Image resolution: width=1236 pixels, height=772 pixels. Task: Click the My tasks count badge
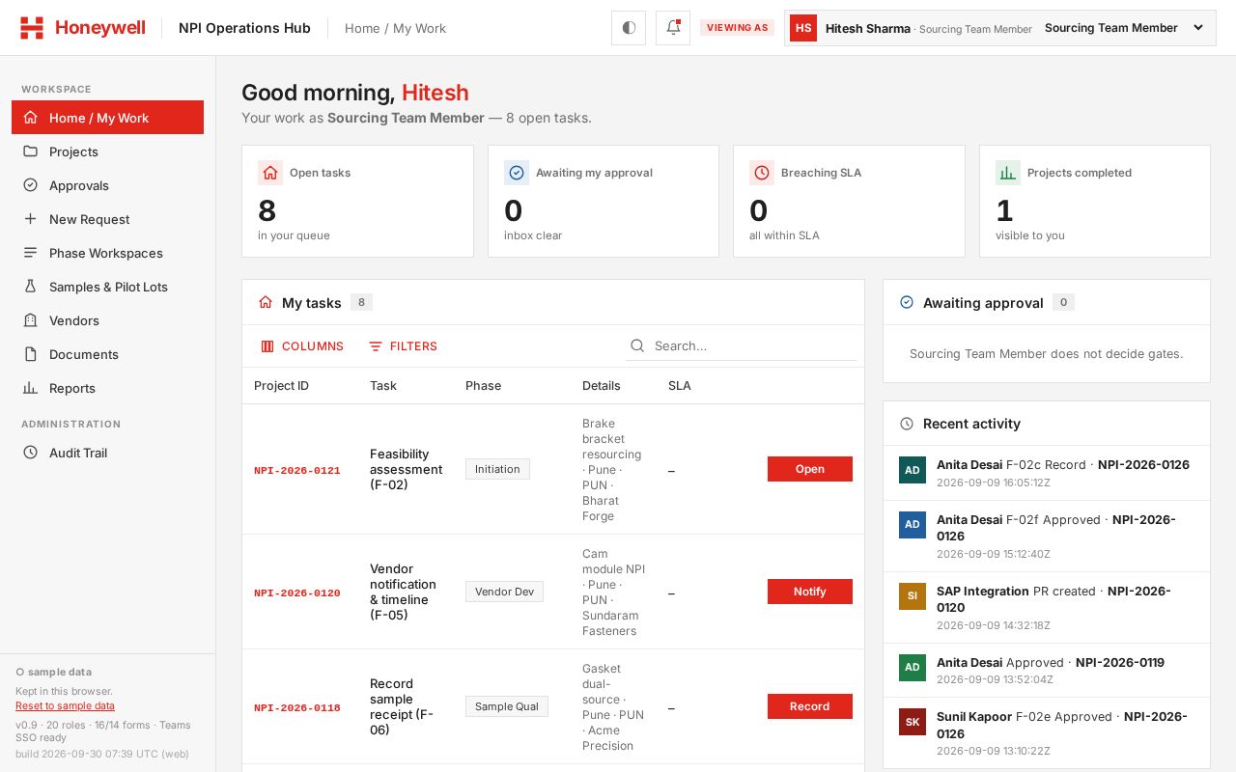click(361, 303)
